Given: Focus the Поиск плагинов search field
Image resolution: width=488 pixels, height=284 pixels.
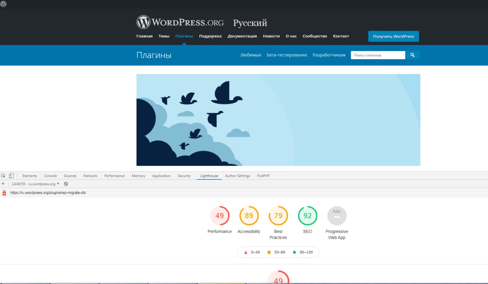Looking at the screenshot, I should (378, 55).
